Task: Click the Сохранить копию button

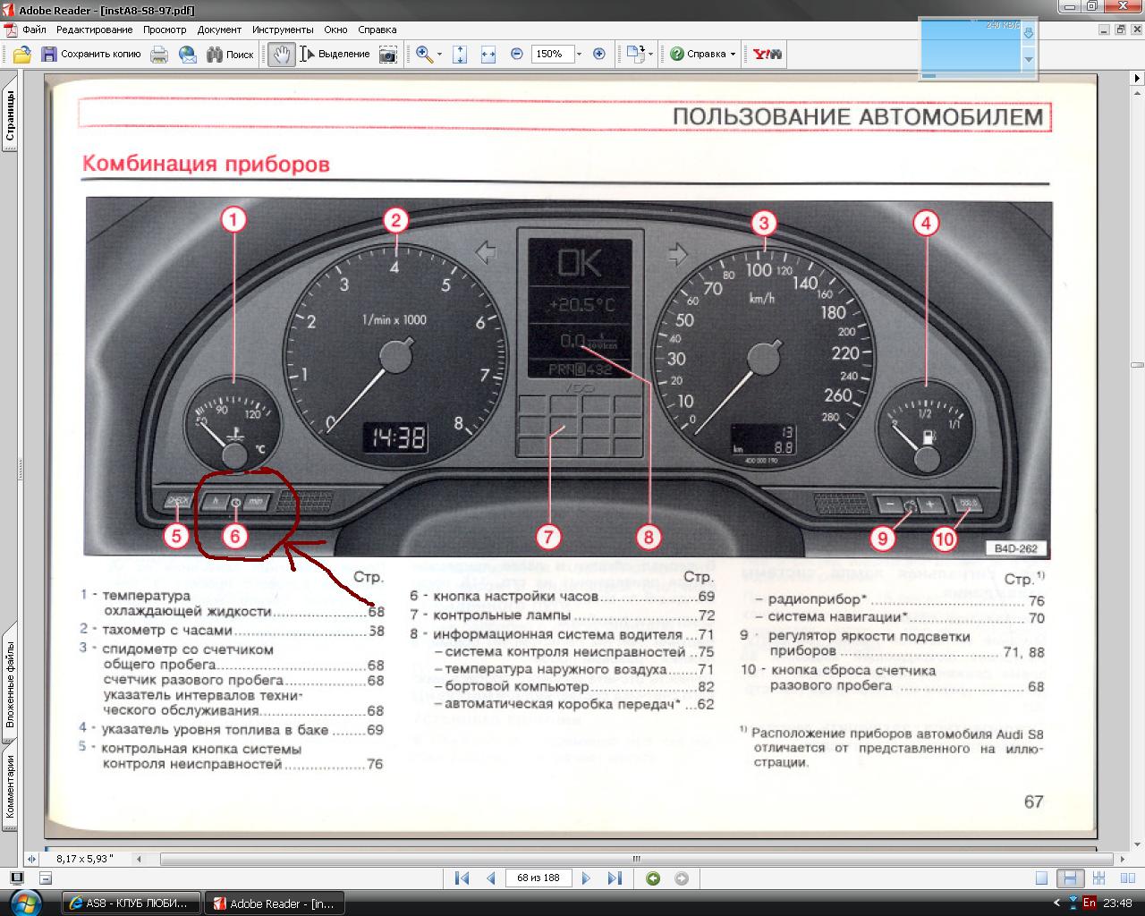Action: pyautogui.click(x=92, y=55)
